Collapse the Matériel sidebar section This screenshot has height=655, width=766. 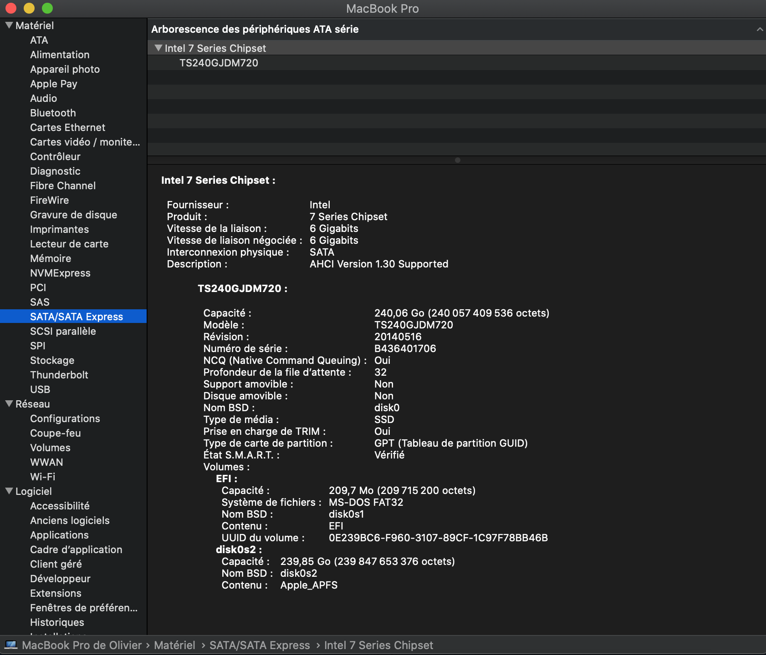[x=9, y=25]
